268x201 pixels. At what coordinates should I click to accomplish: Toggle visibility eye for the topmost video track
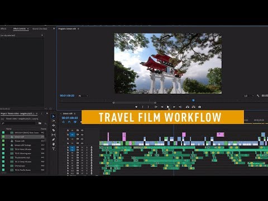pos(82,130)
